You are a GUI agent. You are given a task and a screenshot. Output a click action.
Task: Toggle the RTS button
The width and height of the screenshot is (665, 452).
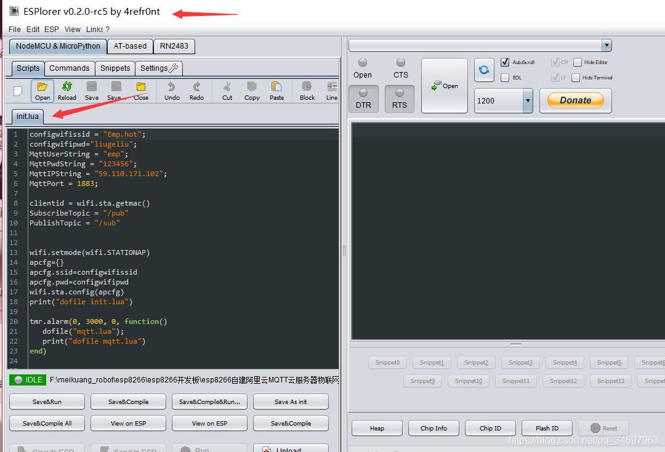(400, 99)
